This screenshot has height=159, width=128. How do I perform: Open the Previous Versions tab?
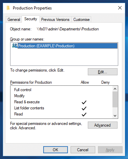click(55, 20)
